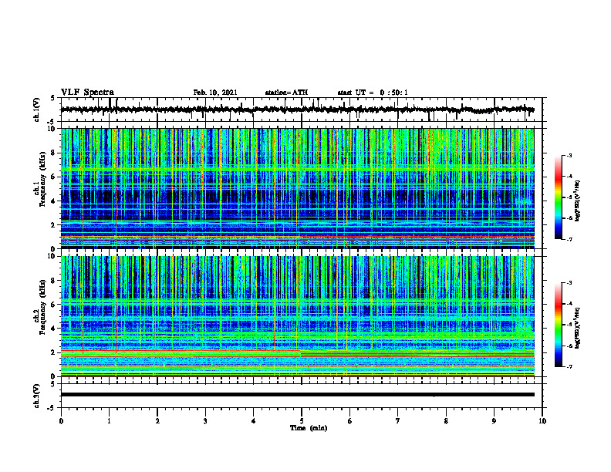
Task: Click the 6 kHz tick on ch.2 frequency axis
Action: [54, 304]
